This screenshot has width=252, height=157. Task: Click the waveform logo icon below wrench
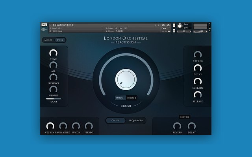[44, 30]
